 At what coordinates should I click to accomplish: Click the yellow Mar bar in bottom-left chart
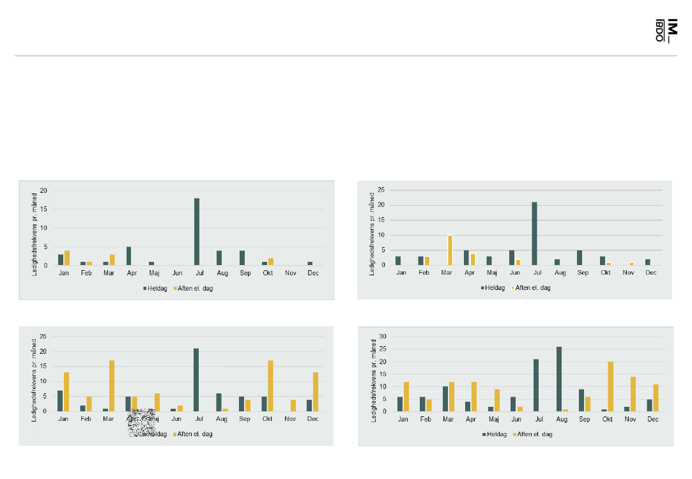click(x=112, y=386)
